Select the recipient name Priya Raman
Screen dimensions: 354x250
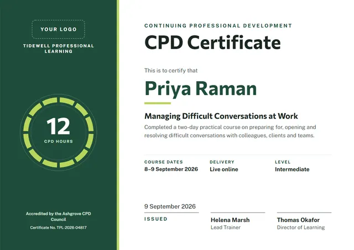[200, 89]
